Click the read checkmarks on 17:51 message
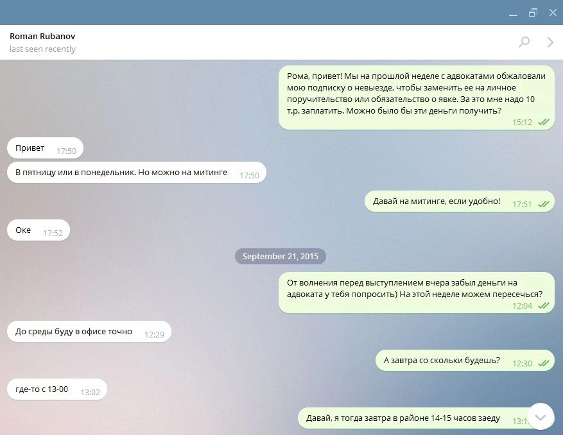Viewport: 563px width, 435px height. (544, 204)
